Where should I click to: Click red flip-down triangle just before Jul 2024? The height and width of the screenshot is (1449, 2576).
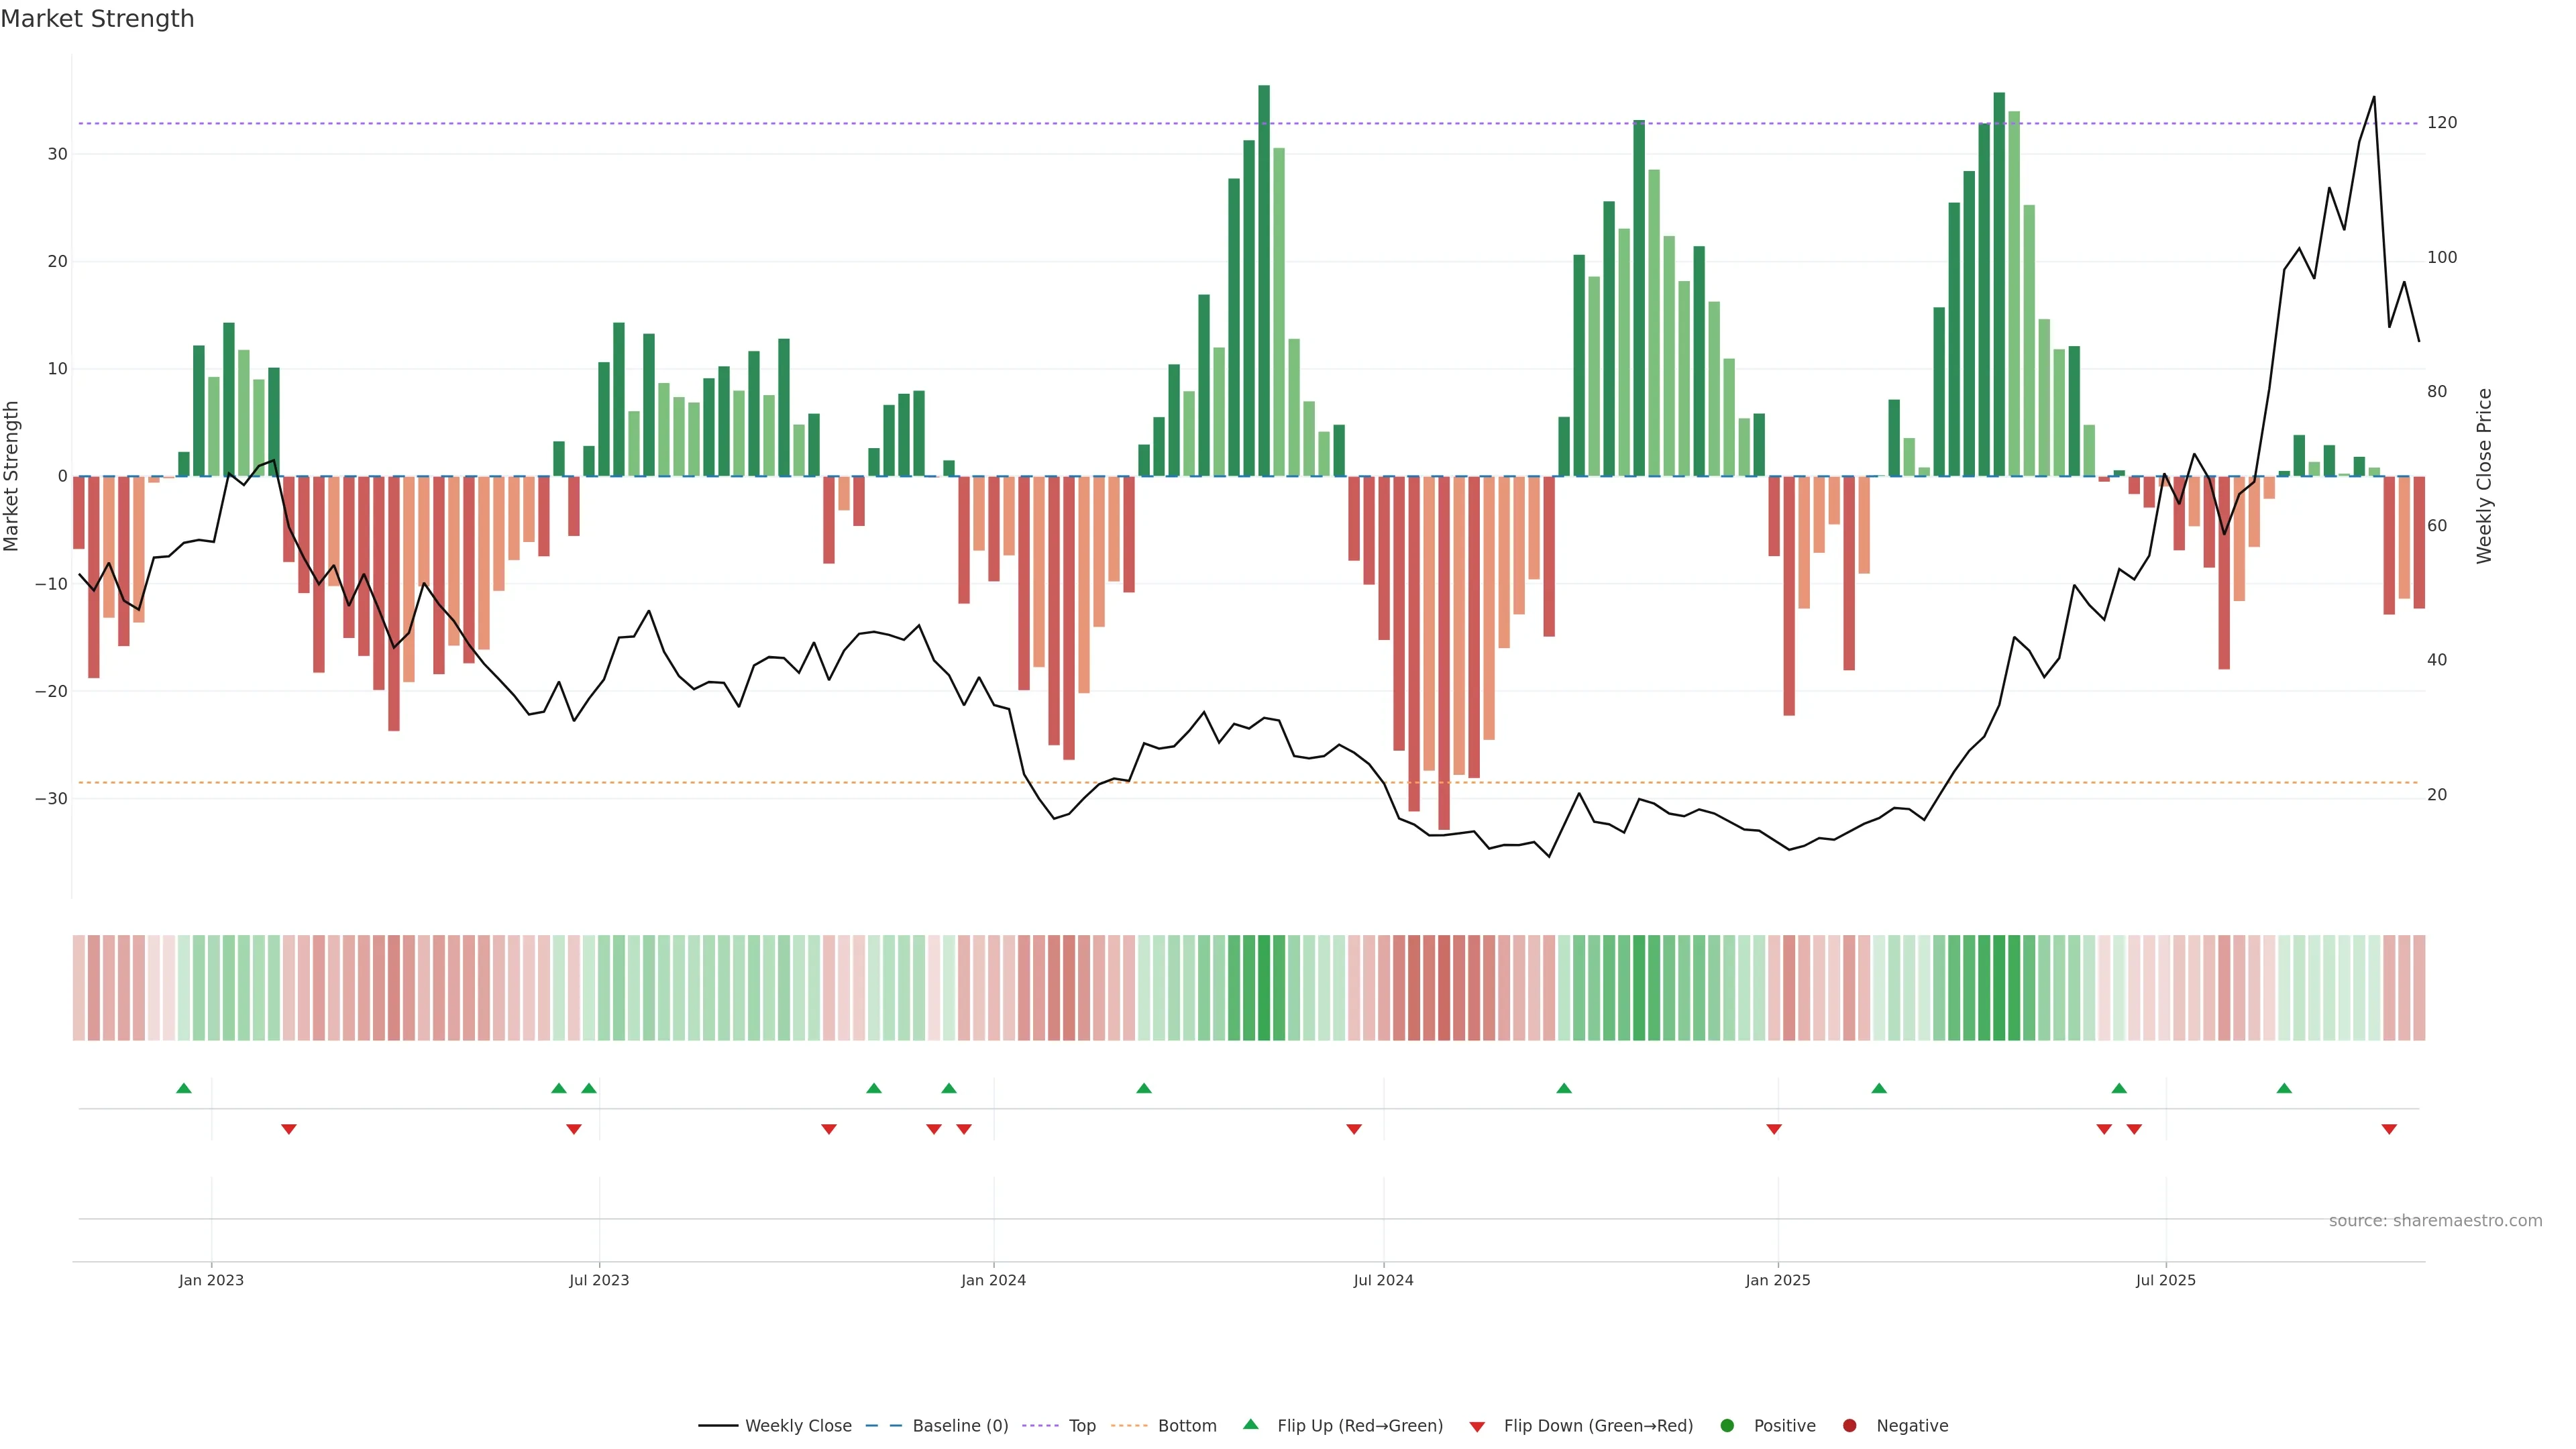click(x=1354, y=1129)
